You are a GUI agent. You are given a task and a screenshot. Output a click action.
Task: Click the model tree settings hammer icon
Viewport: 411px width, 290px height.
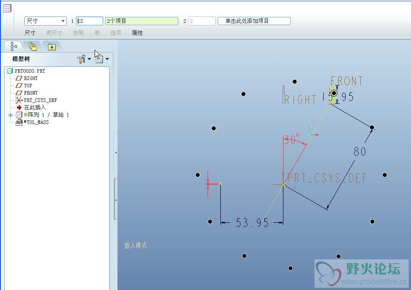[81, 59]
